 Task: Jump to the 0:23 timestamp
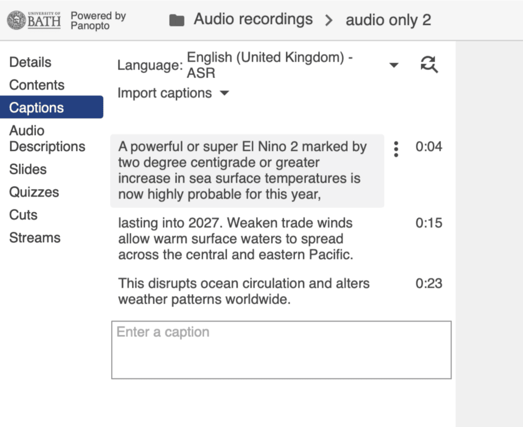click(429, 284)
